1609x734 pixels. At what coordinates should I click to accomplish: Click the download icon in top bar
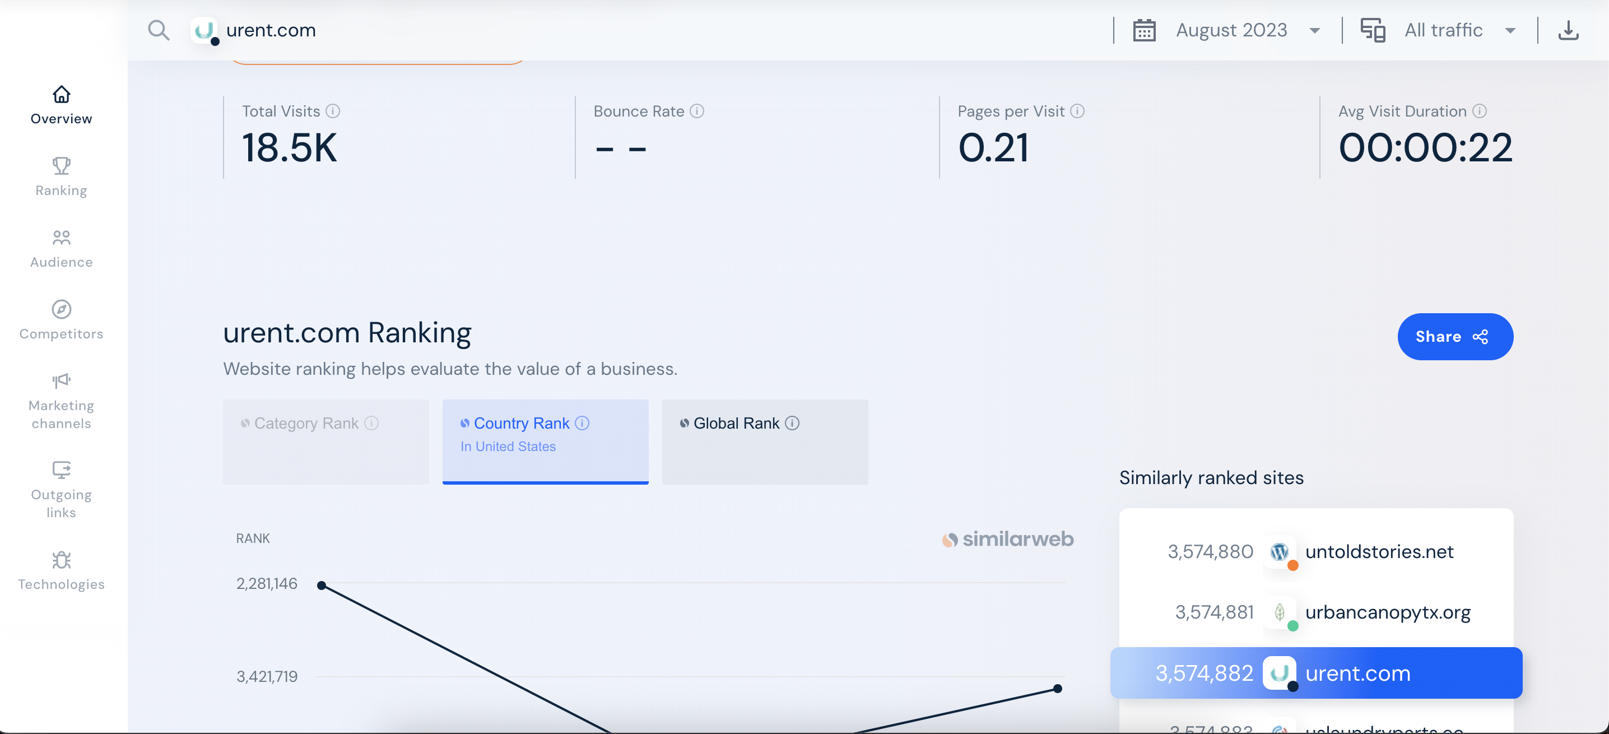(1569, 30)
